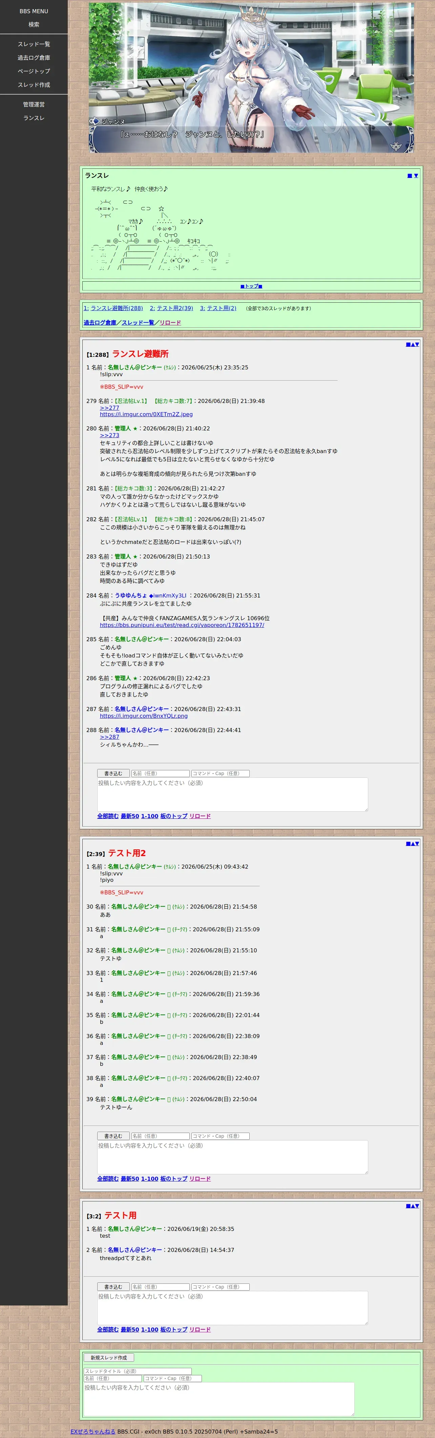Image resolution: width=435 pixels, height=1438 pixels.
Task: Click the ■ icon on テスト用2 thread
Action: (x=408, y=844)
